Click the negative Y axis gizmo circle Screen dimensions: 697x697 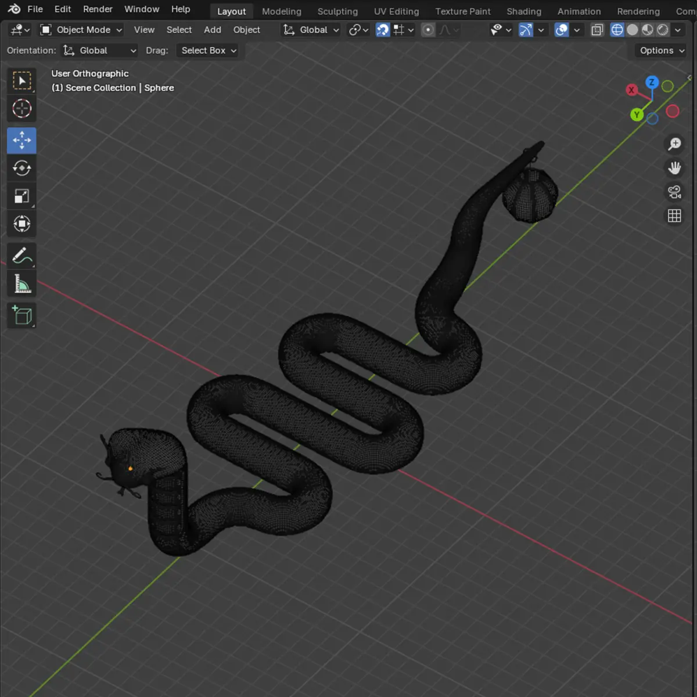667,86
